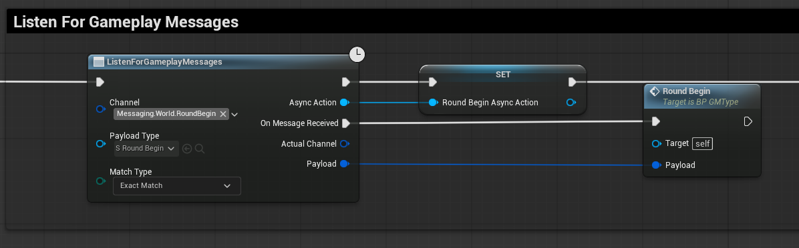Click the Round Begin node input execution pin
Image resolution: width=799 pixels, height=248 pixels.
(656, 121)
